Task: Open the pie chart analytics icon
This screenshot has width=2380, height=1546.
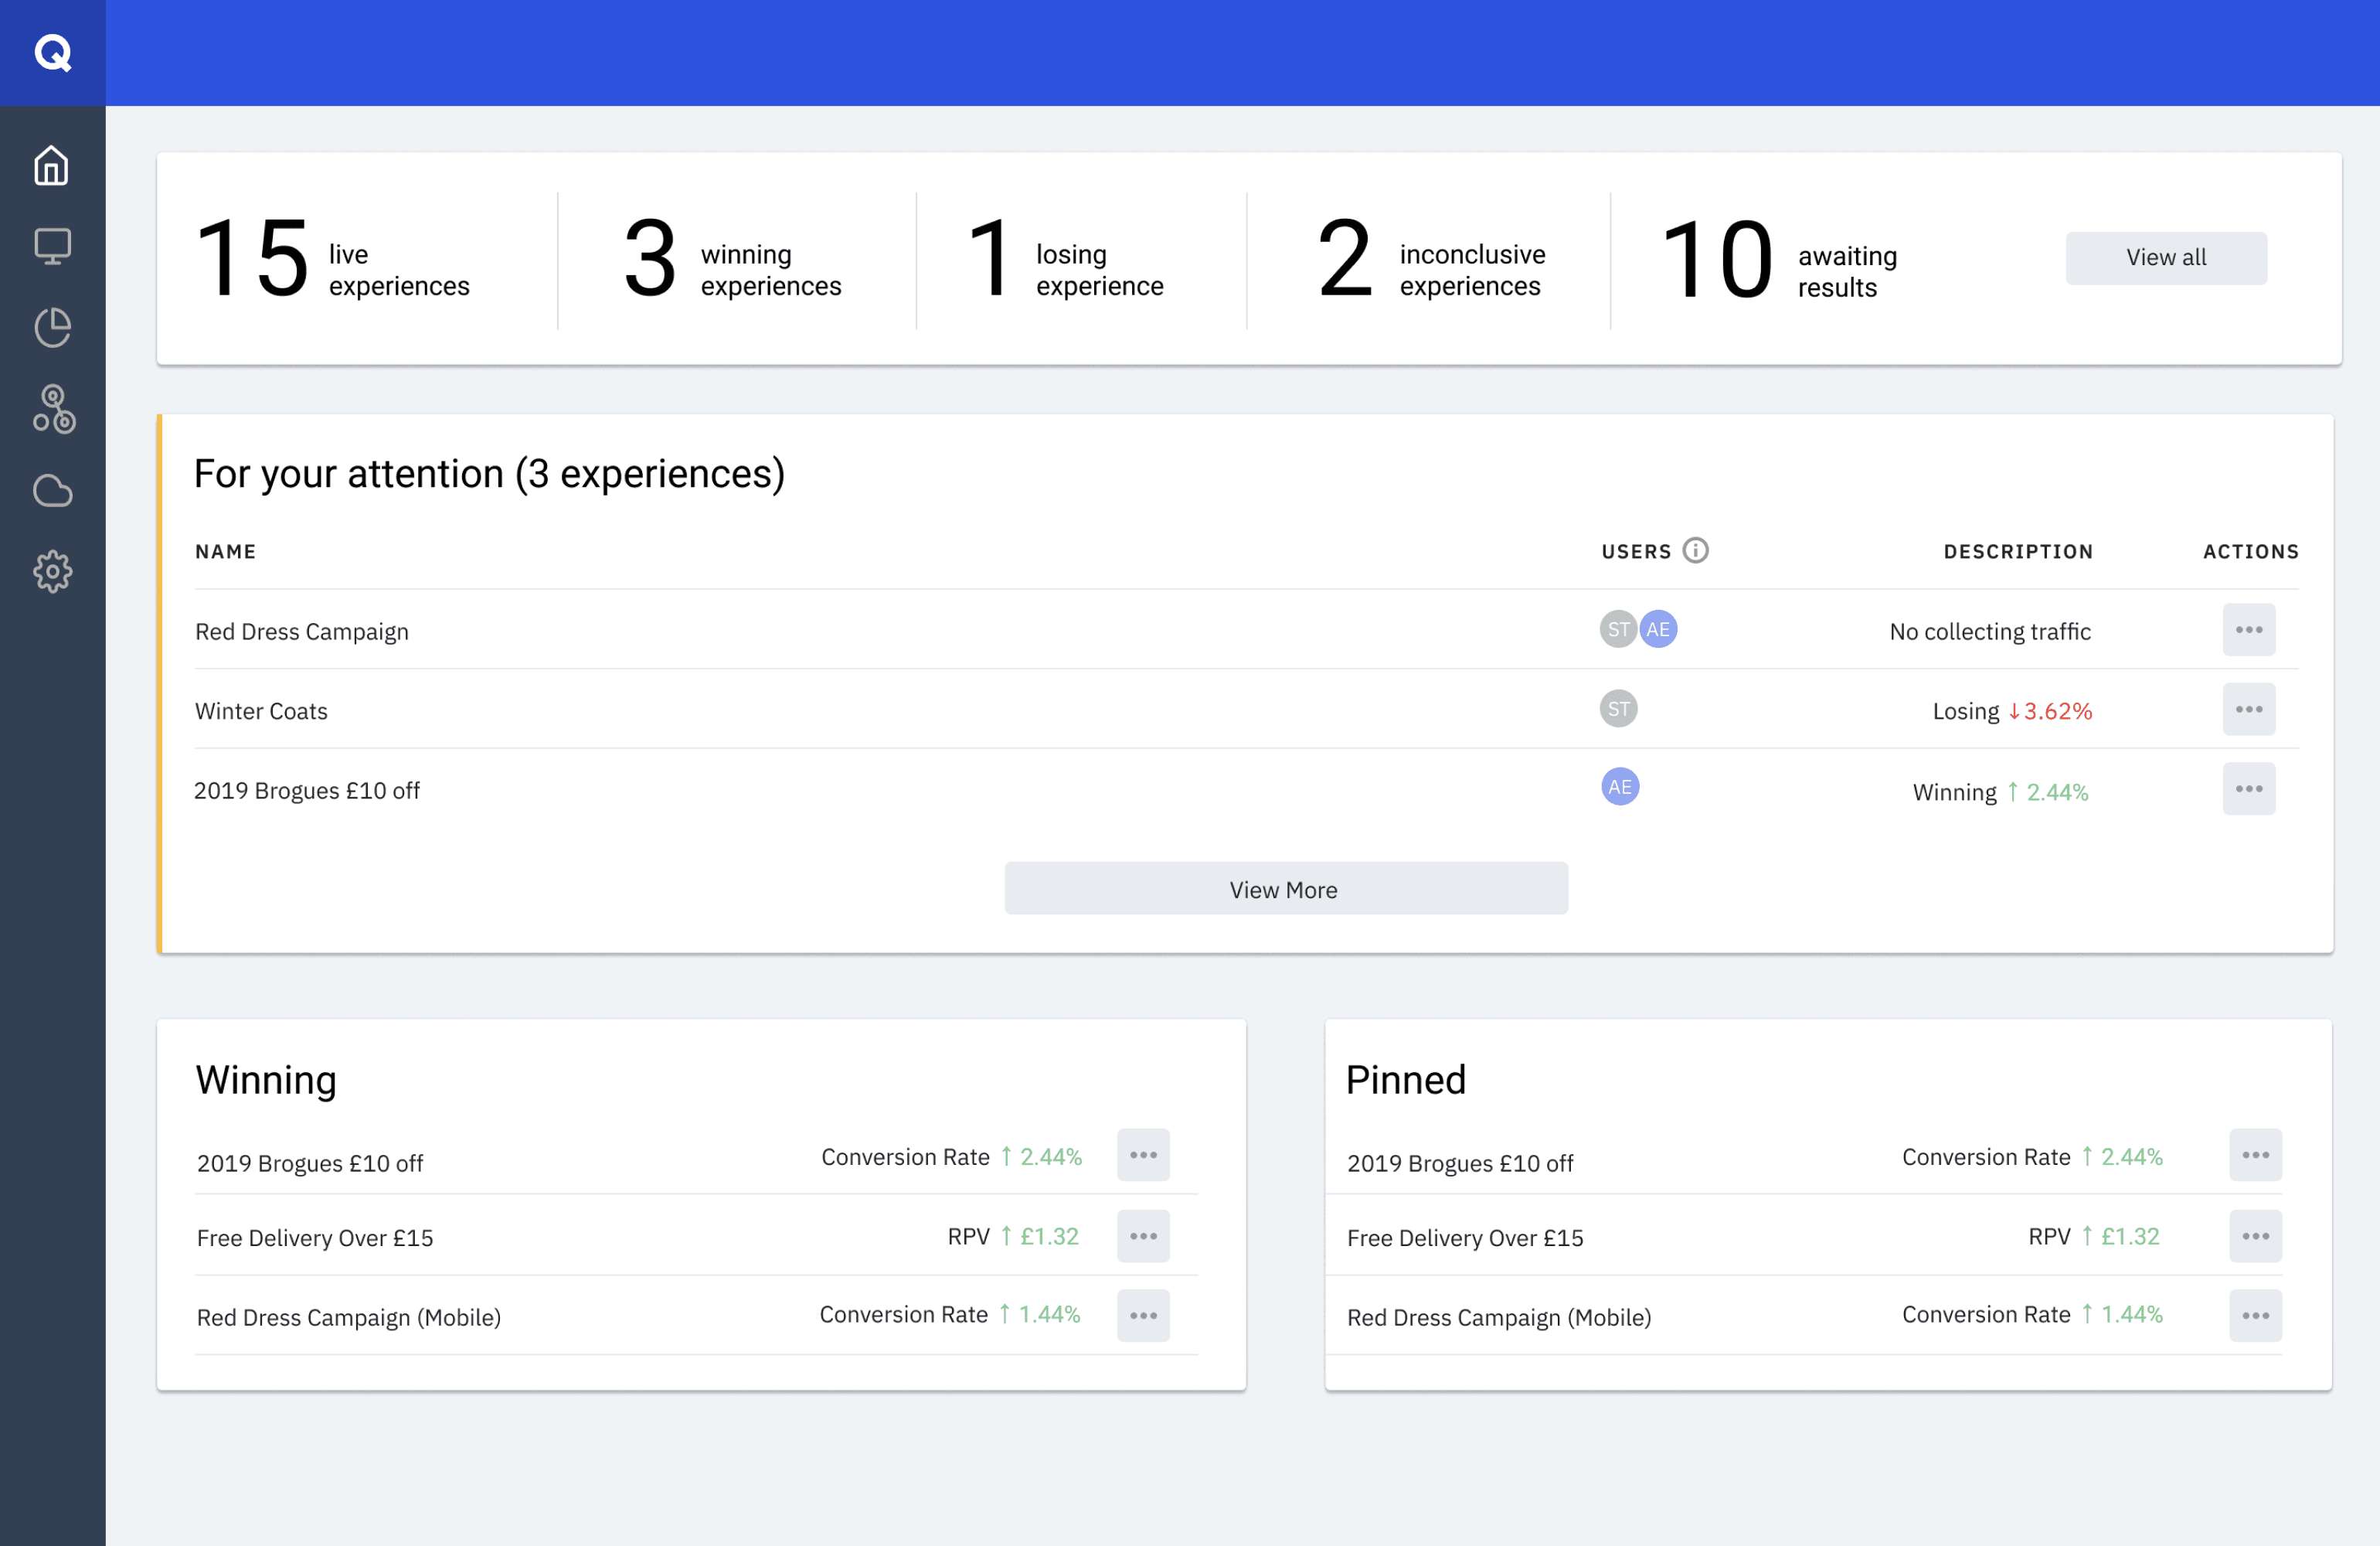Action: click(x=52, y=327)
